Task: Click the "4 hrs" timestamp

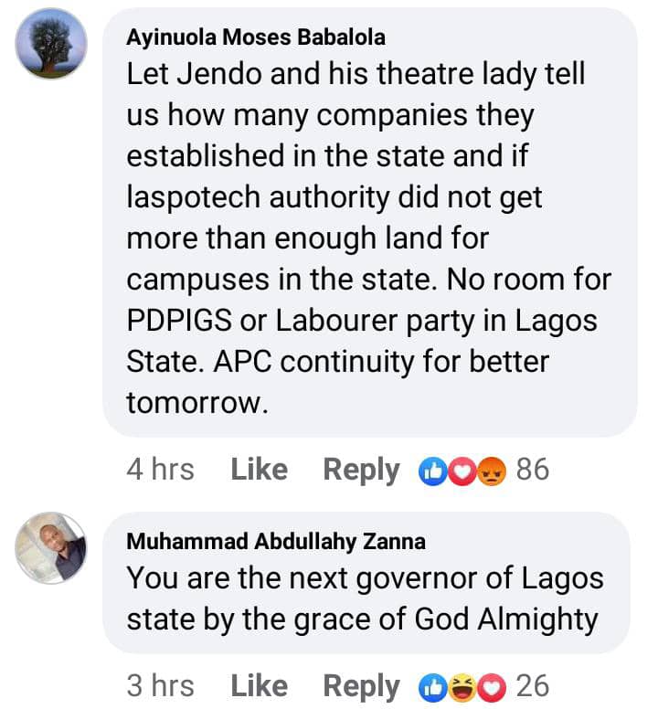Action: [161, 470]
